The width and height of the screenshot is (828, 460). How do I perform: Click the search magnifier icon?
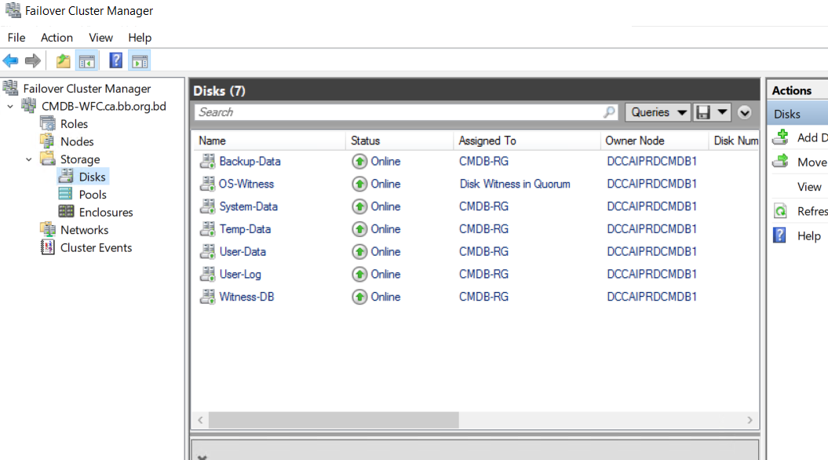coord(609,112)
